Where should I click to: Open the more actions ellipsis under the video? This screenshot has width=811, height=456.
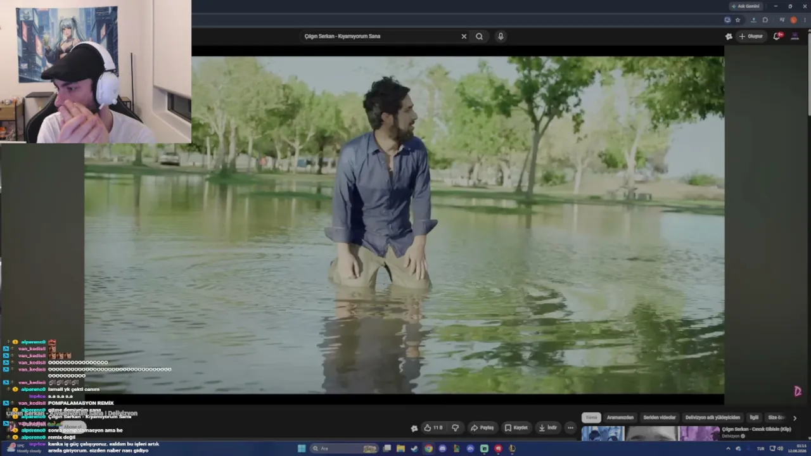pyautogui.click(x=570, y=427)
